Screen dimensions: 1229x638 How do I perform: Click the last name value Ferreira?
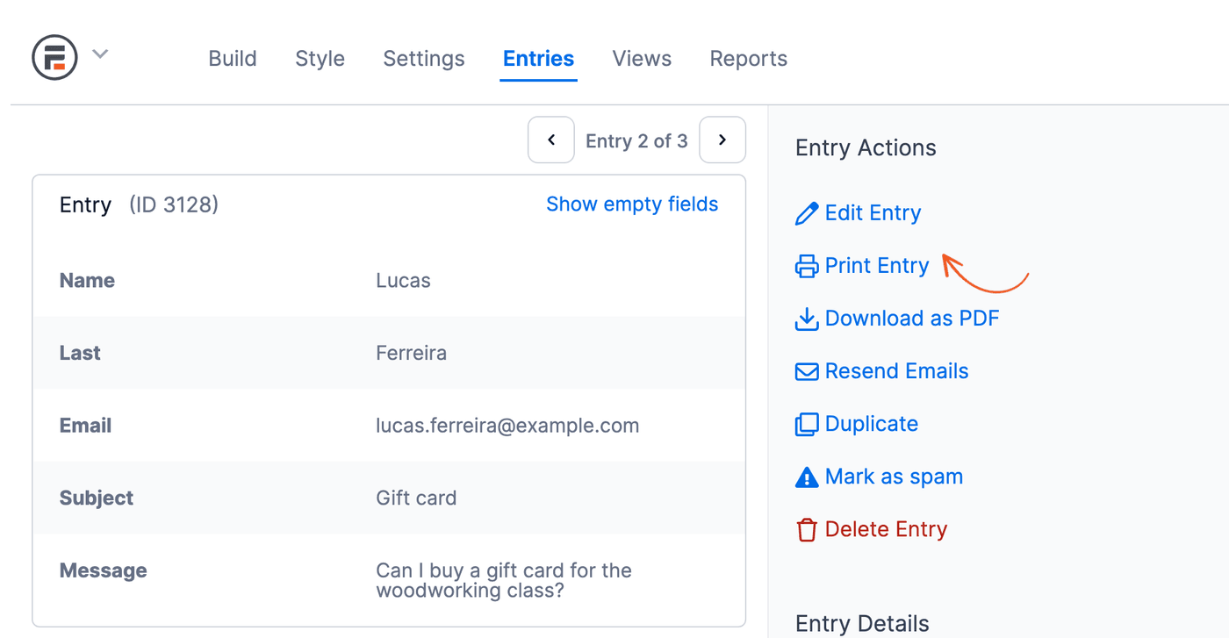[x=411, y=353]
